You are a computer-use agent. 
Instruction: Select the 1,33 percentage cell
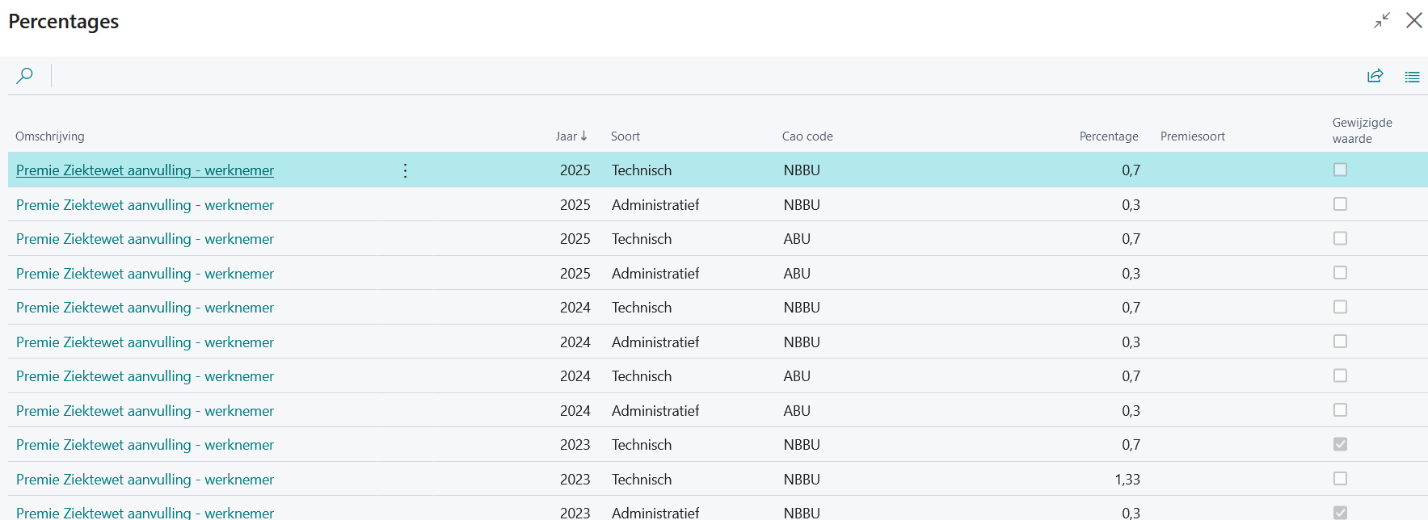1127,480
